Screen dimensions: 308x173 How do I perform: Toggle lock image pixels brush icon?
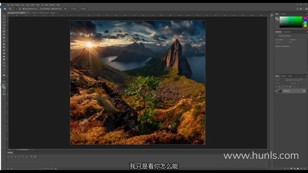click(282, 87)
